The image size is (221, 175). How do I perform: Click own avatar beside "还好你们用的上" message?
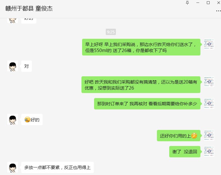[x=209, y=135]
